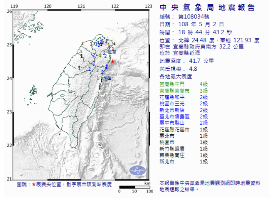Click the row '宜蘭縣宜蘭市' with 3級
The width and height of the screenshot is (270, 200).
[x=184, y=91]
